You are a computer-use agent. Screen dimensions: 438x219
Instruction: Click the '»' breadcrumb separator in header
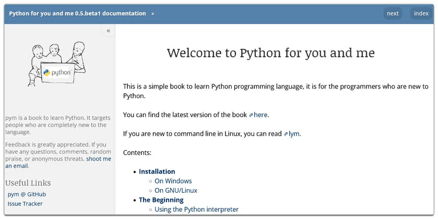click(153, 14)
